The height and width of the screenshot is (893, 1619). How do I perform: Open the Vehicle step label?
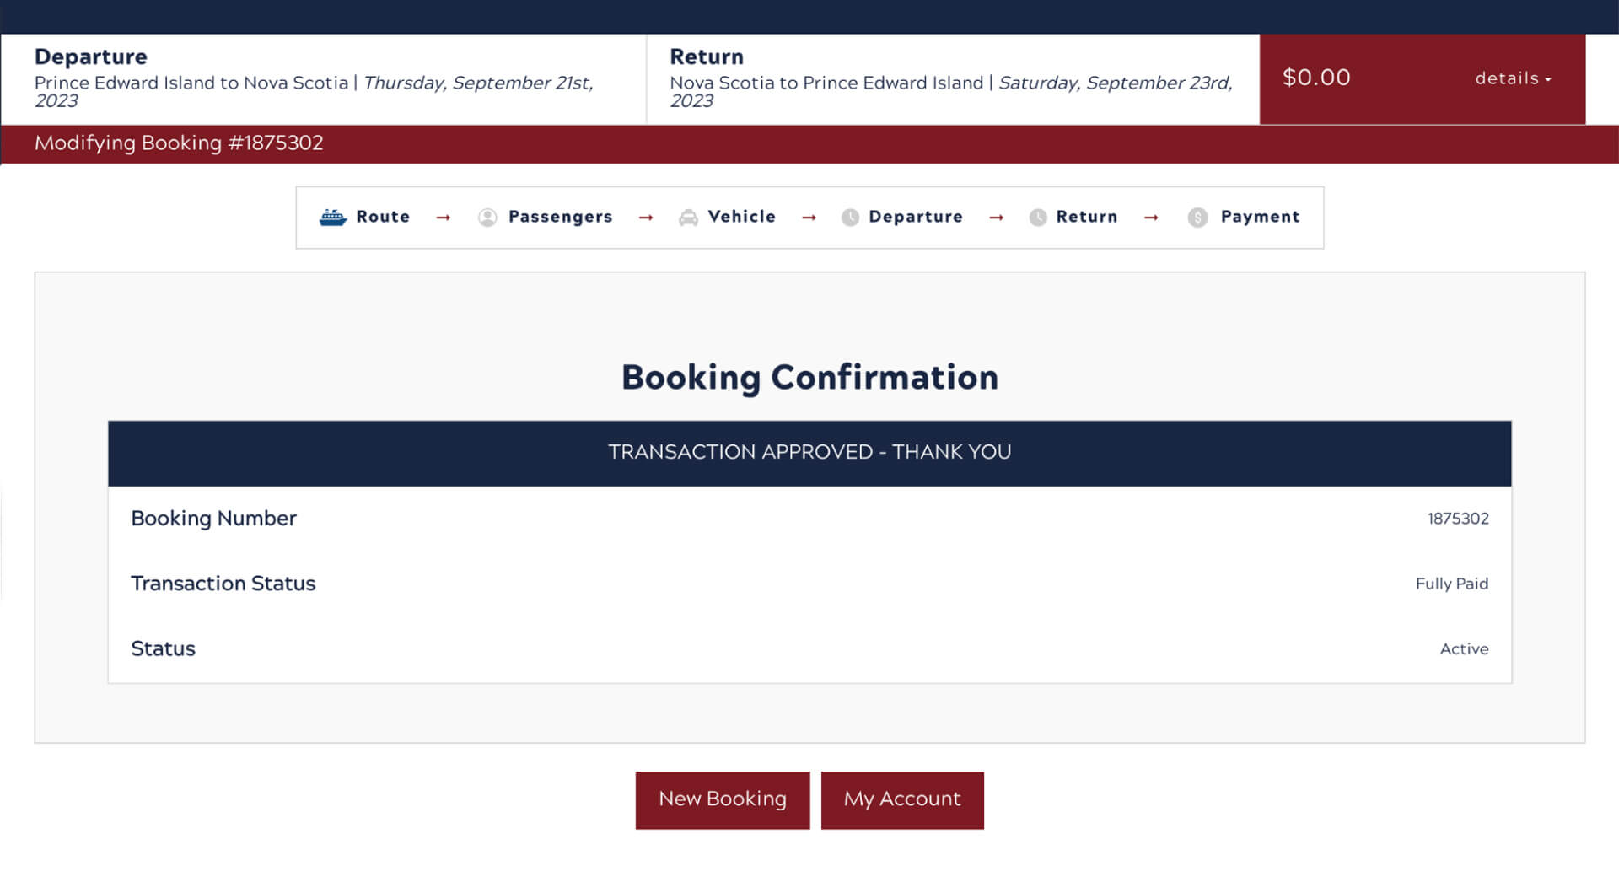coord(742,217)
